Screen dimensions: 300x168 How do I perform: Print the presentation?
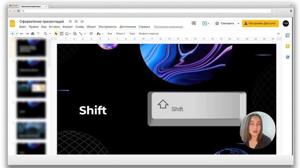tap(33, 34)
